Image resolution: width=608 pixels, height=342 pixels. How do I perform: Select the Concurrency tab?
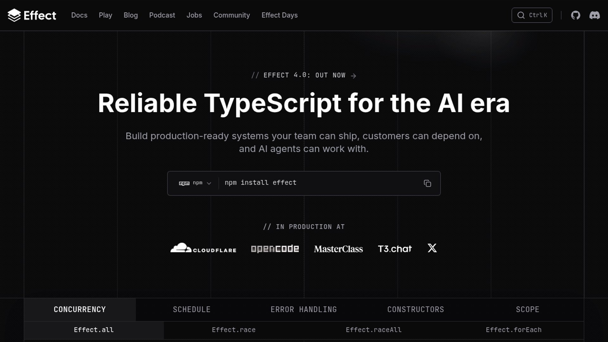point(80,309)
